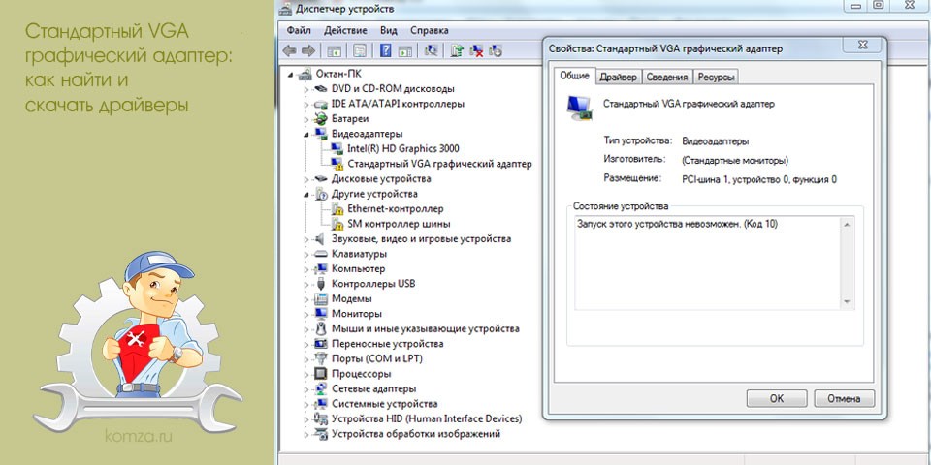Select the Переносные устройства label
Image resolution: width=931 pixels, height=465 pixels.
(x=388, y=343)
